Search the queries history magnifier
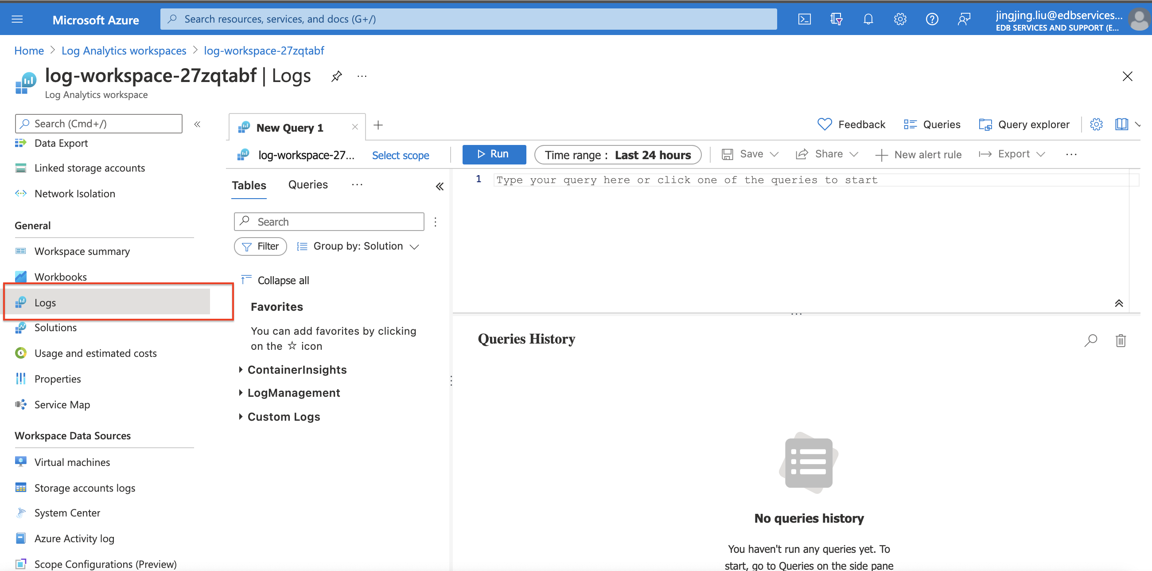Screen dimensions: 1152x571 [x=1091, y=340]
